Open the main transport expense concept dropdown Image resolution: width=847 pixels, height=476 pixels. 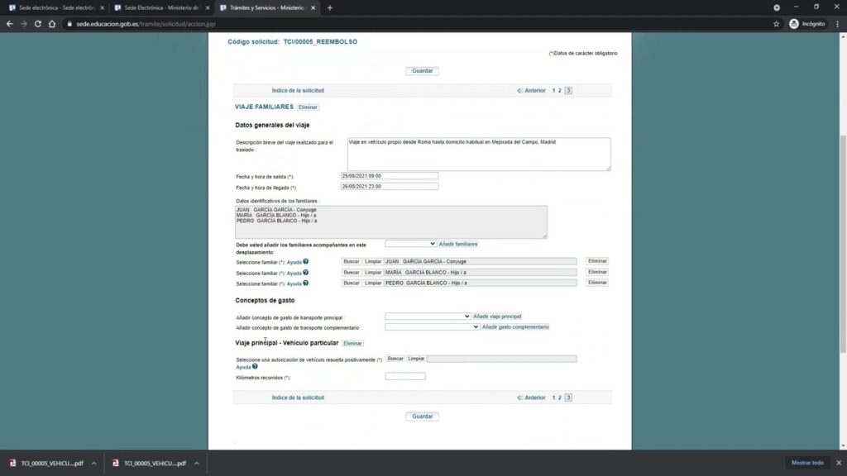click(x=428, y=317)
